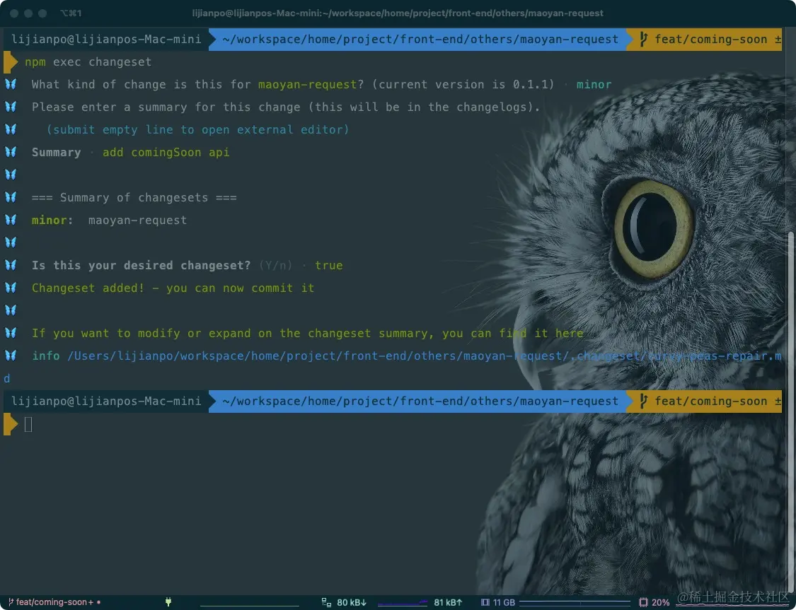Click the first prompt's user@host segment
This screenshot has width=796, height=610.
coord(106,39)
